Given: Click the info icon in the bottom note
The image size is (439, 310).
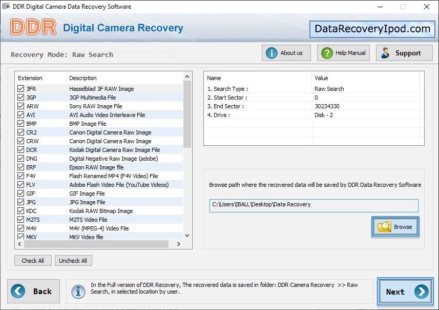Looking at the screenshot, I should click(78, 292).
